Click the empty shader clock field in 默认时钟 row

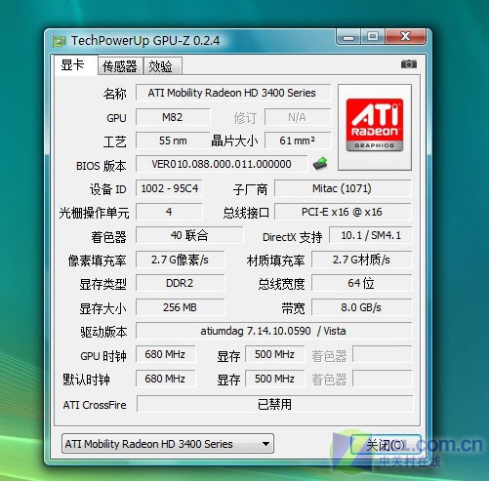click(383, 379)
